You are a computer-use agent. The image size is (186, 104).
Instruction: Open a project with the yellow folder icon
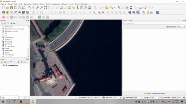pos(8,8)
